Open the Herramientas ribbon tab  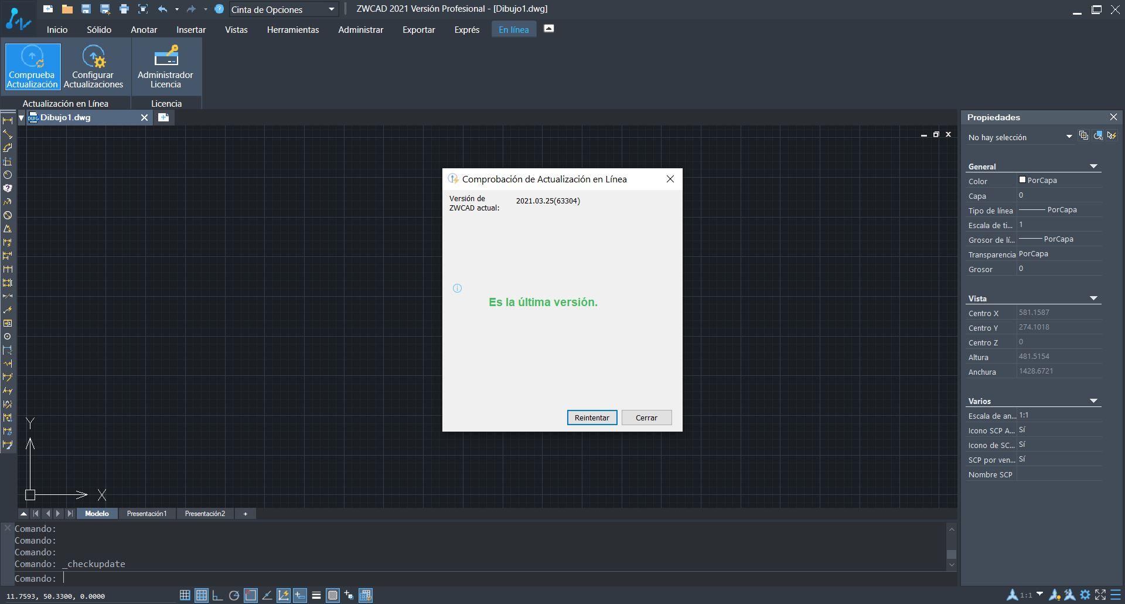pyautogui.click(x=292, y=30)
